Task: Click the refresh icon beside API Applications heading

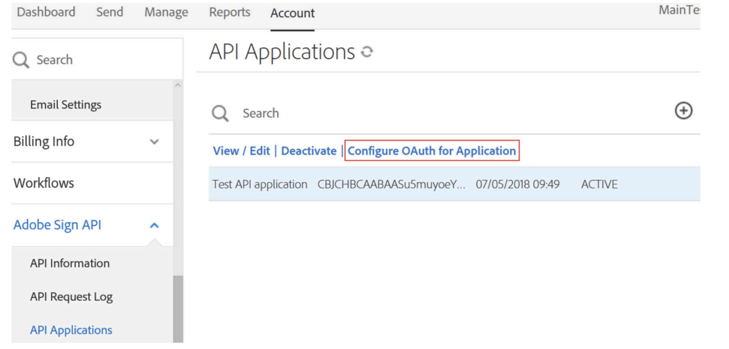Action: (367, 53)
